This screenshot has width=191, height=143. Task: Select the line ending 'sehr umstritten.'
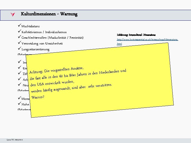point(71,88)
